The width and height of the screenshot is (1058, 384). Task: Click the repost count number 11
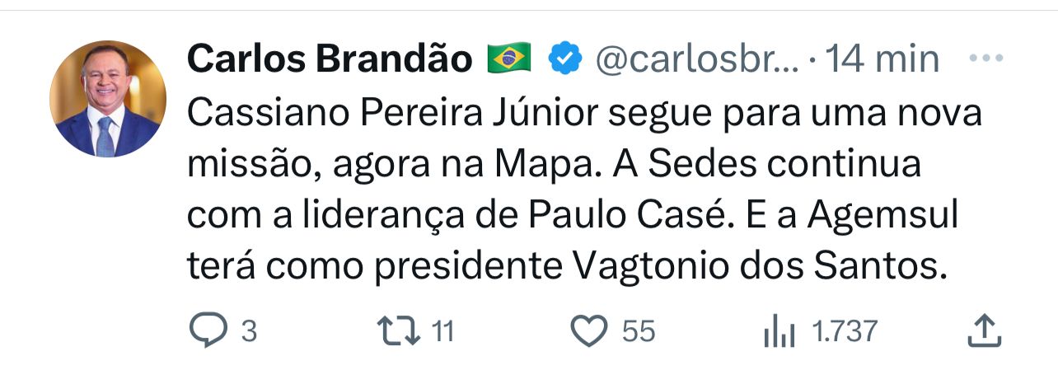click(442, 332)
